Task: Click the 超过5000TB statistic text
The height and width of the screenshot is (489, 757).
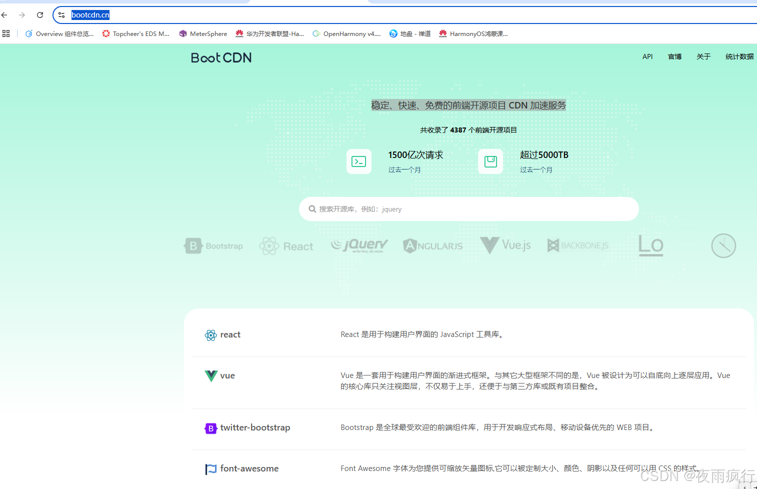Action: coord(544,155)
